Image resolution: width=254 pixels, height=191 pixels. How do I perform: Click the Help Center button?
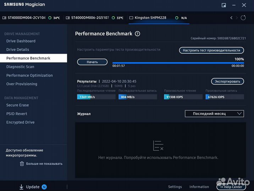(x=231, y=187)
